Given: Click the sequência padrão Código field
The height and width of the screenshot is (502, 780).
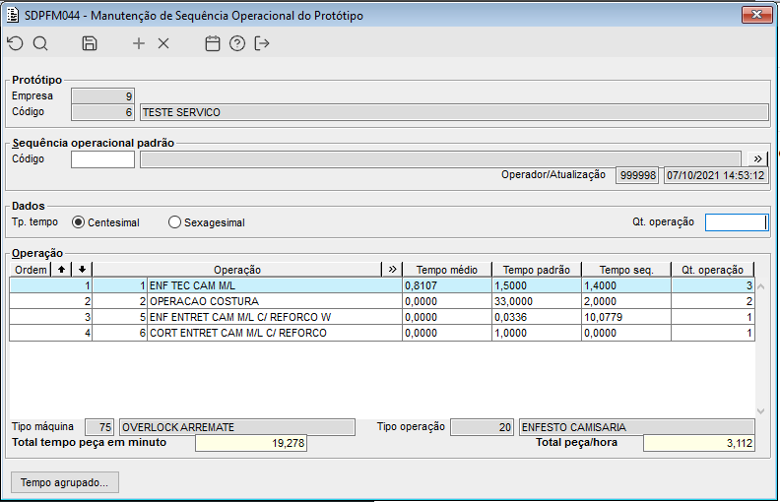Looking at the screenshot, I should (102, 158).
